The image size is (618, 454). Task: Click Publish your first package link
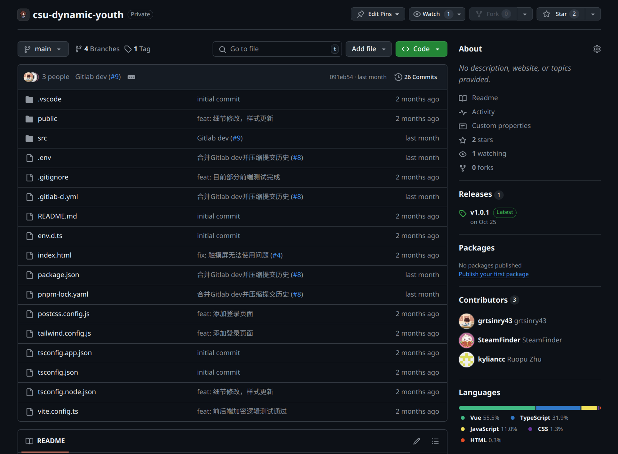[x=493, y=274]
